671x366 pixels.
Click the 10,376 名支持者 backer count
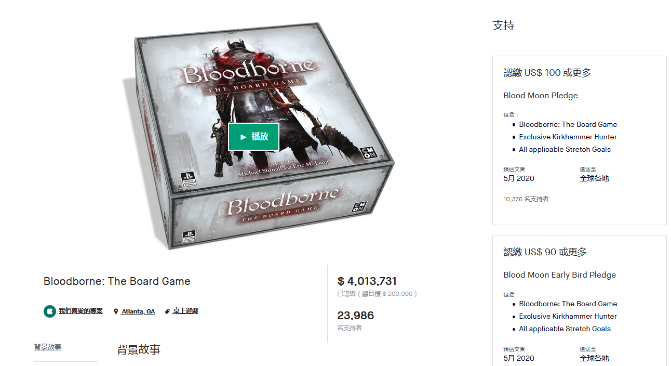526,199
